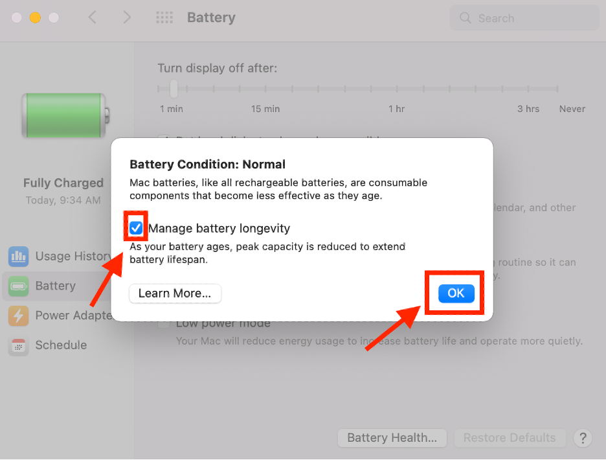Open the show-all grid icon
The image size is (606, 460).
(165, 18)
